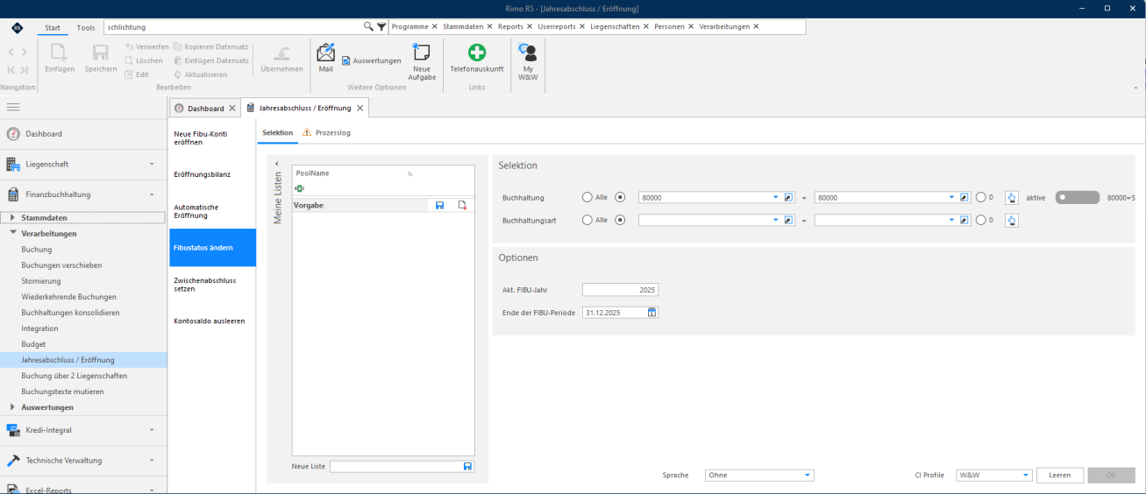Click the Edit pencil command

click(x=137, y=74)
